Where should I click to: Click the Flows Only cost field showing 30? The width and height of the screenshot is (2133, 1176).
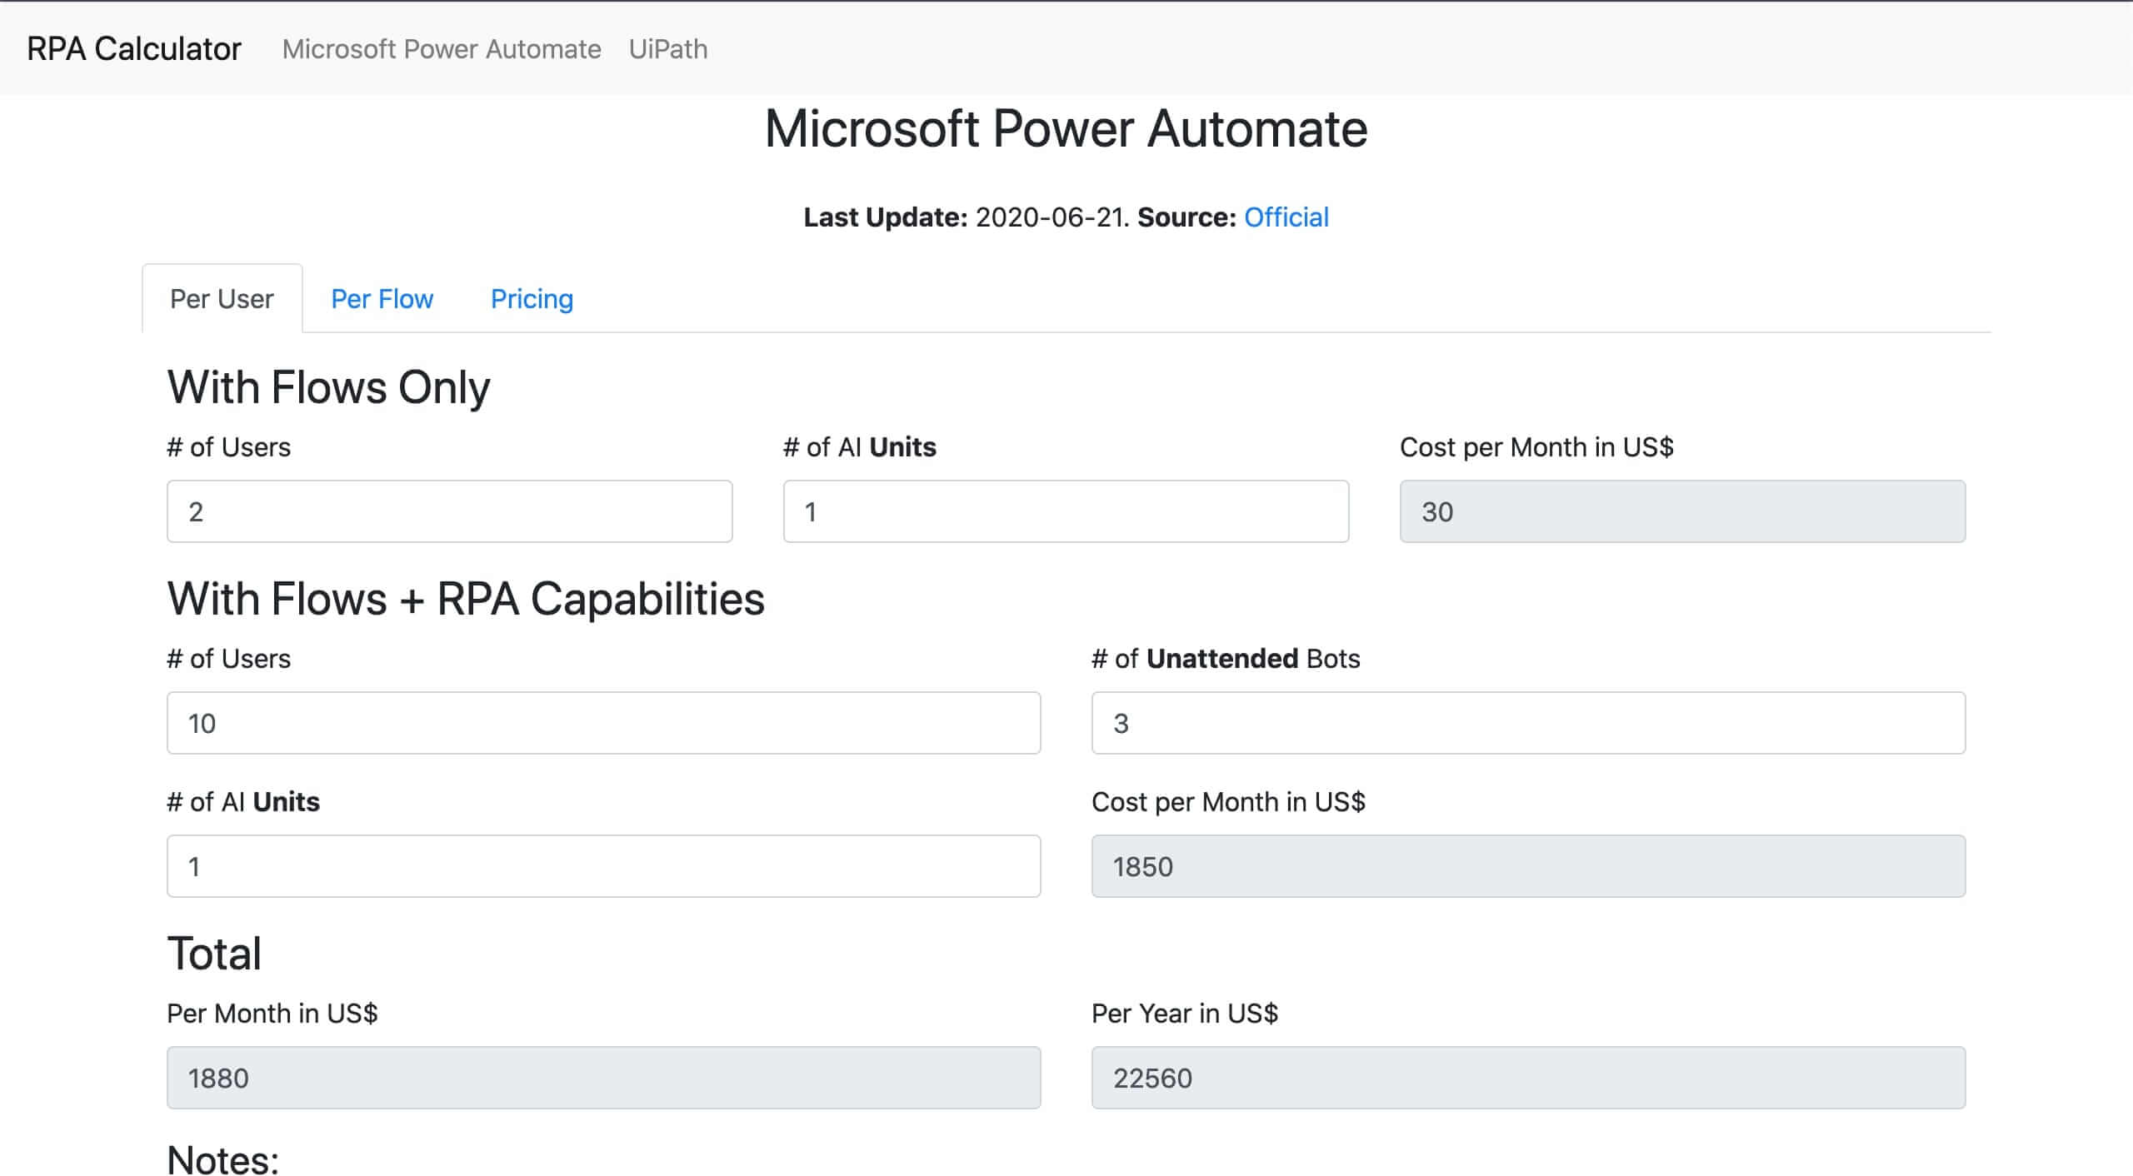1682,511
